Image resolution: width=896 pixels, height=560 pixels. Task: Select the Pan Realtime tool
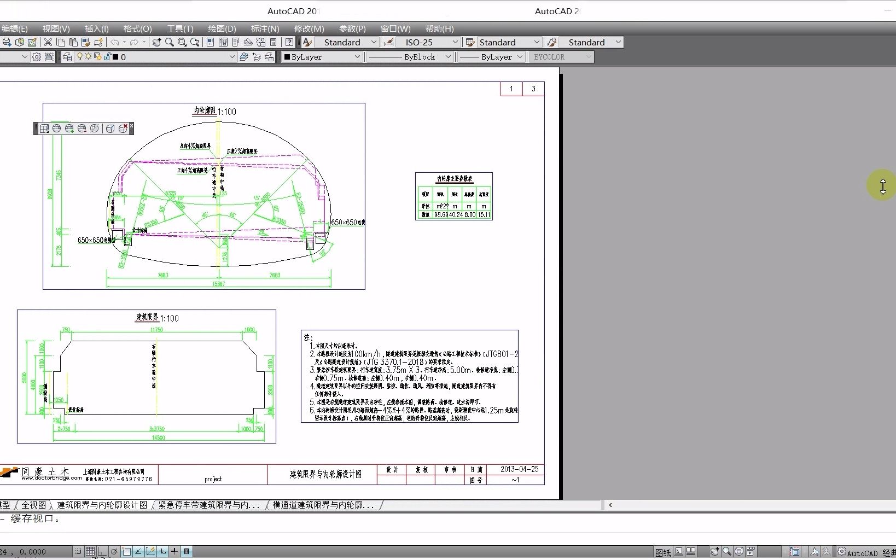point(156,42)
